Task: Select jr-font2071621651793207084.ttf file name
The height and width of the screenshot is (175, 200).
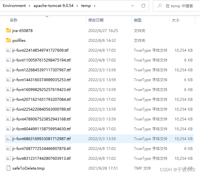Action: point(41,100)
